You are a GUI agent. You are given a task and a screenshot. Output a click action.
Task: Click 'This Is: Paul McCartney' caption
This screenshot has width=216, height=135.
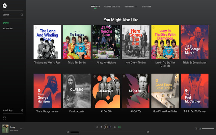(195, 111)
